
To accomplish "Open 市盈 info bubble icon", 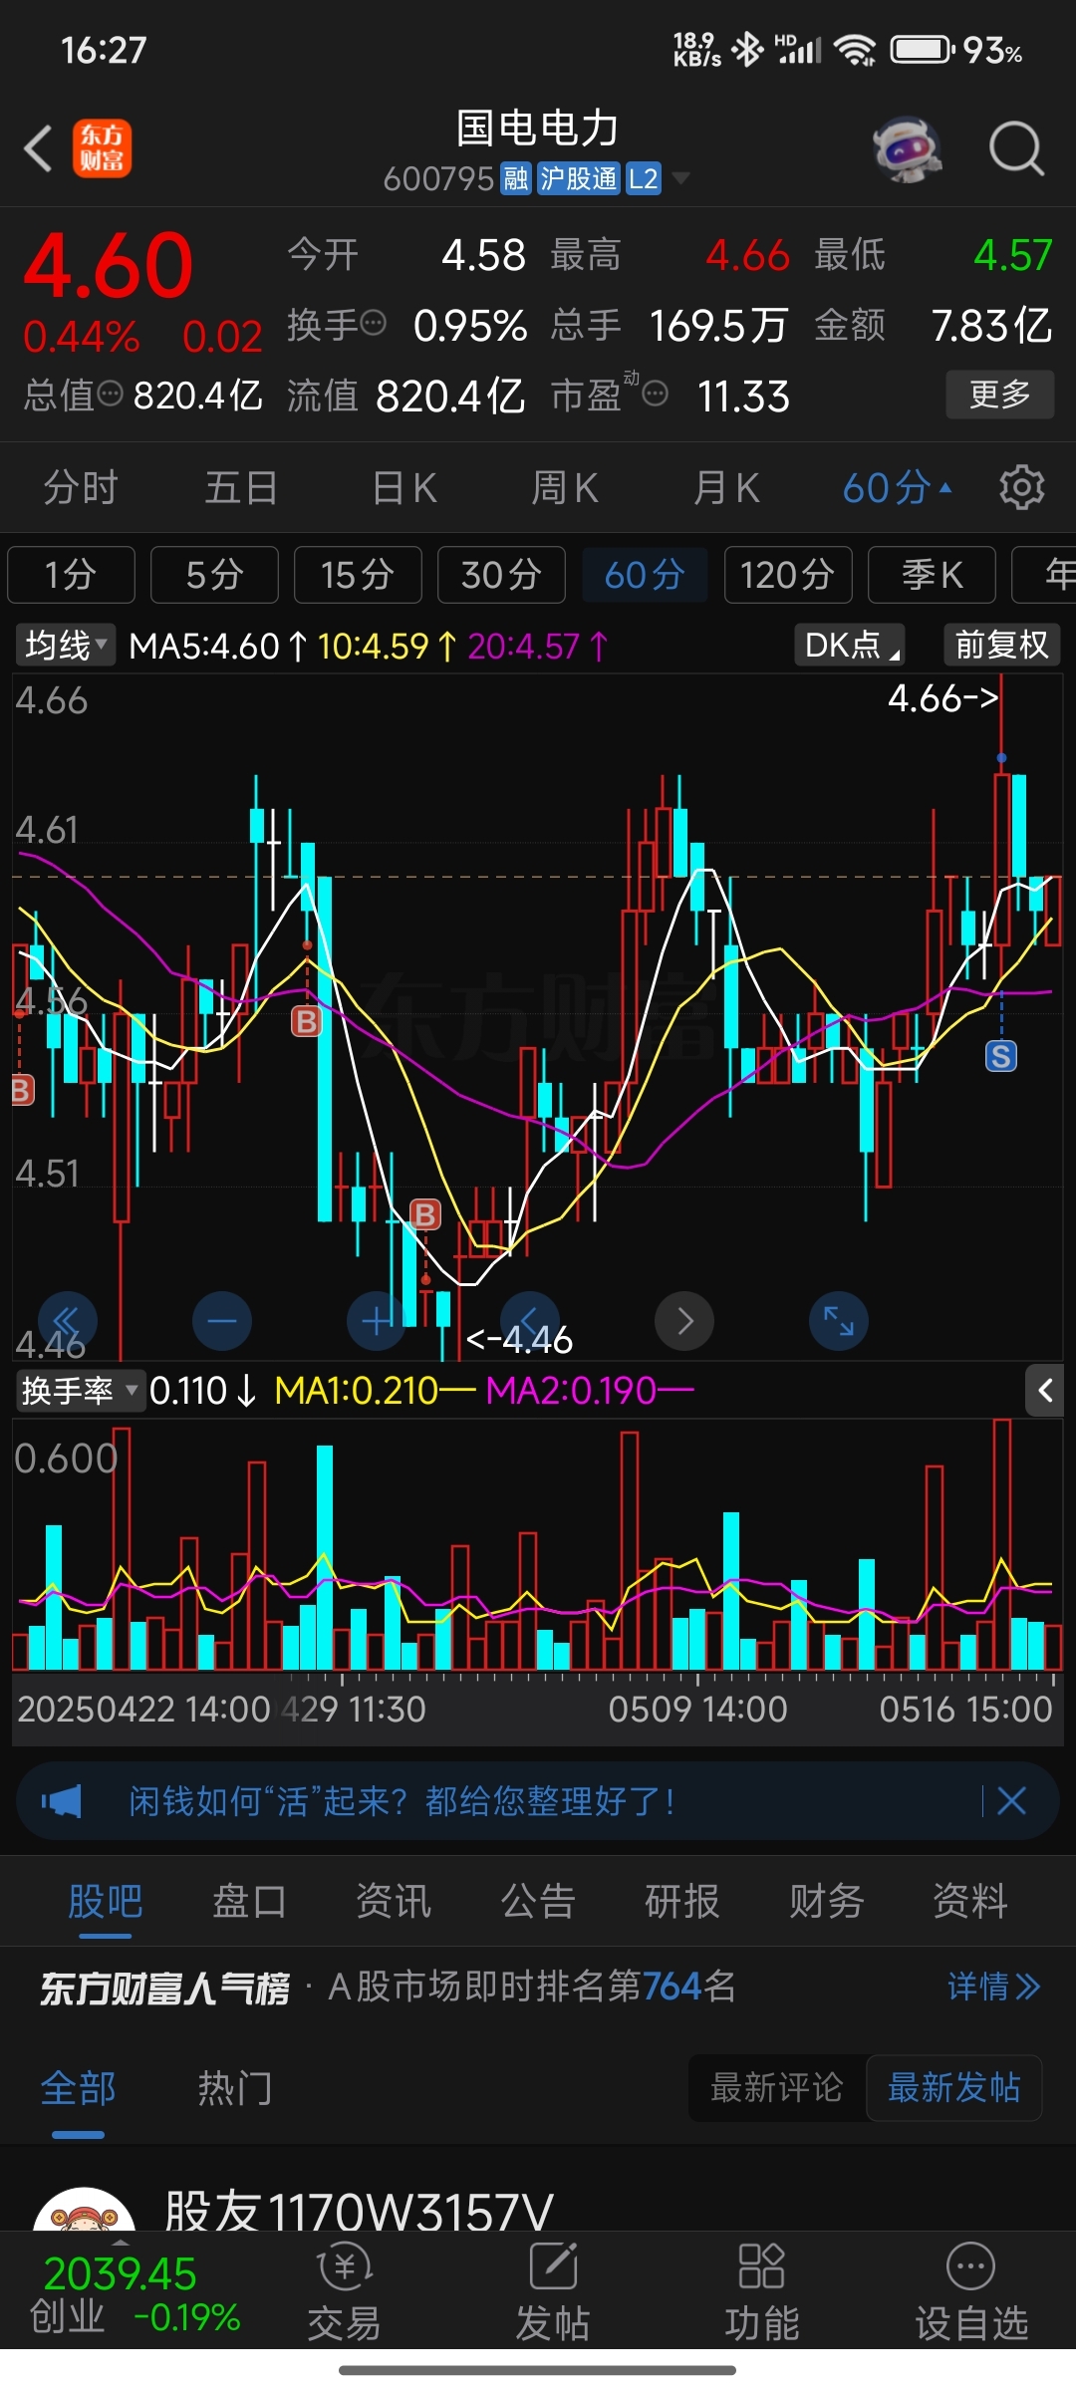I will (x=655, y=395).
